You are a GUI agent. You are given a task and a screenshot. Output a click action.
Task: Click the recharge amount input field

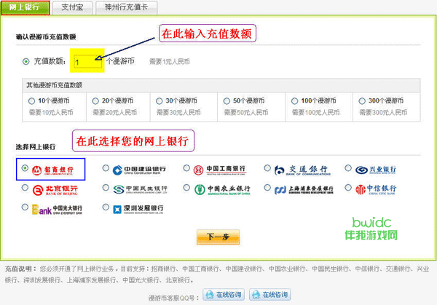[x=87, y=61]
